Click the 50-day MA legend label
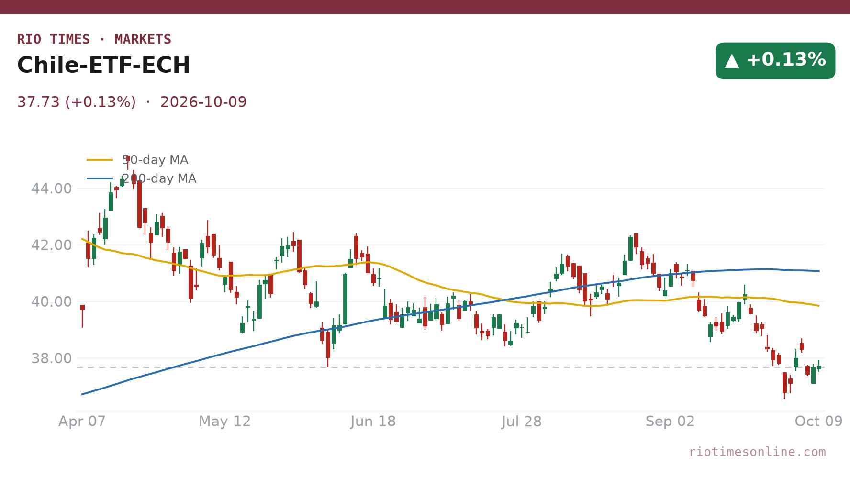 (x=155, y=160)
